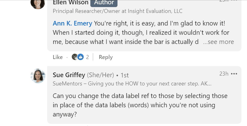
Task: Open Sue Griffey's profile via her name
Action: pos(69,75)
